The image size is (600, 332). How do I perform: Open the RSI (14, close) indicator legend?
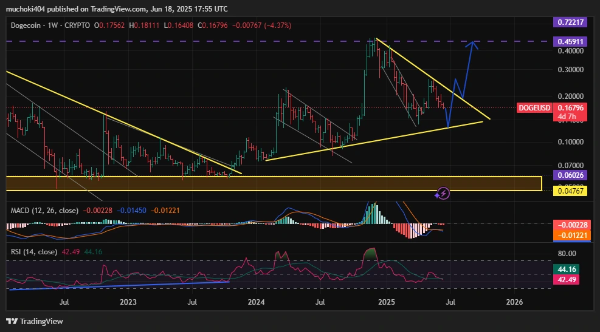[35, 251]
